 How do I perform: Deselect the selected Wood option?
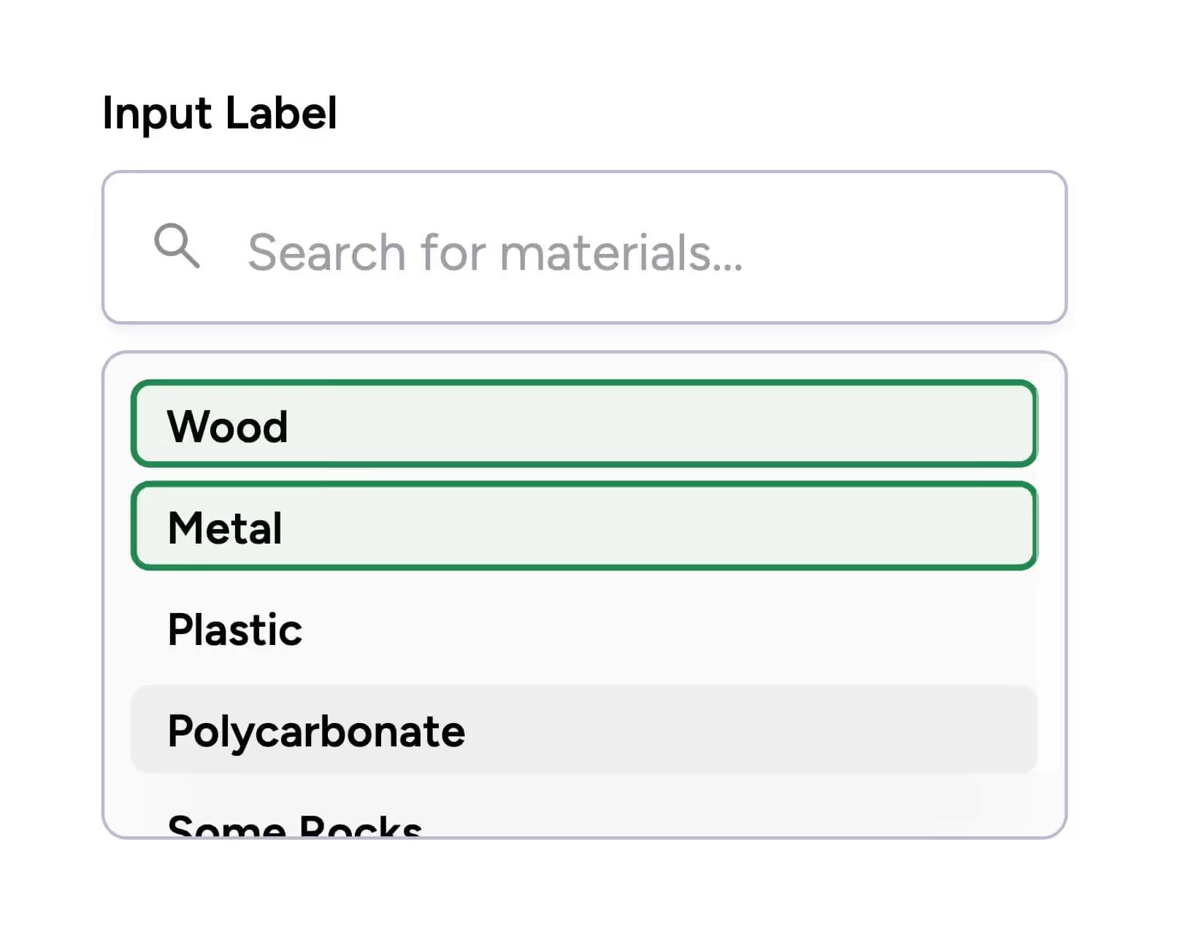583,424
